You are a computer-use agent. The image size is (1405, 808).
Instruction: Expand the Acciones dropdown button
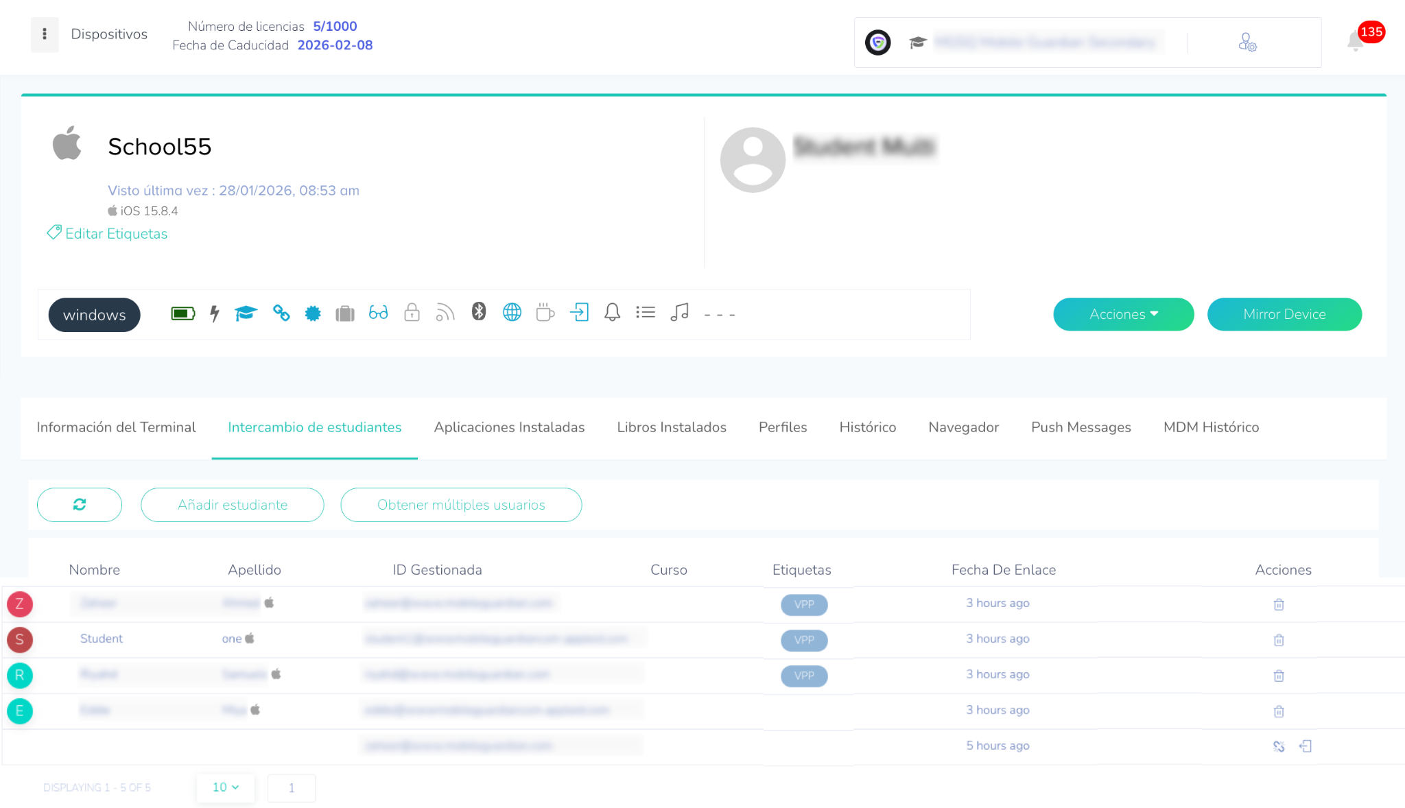1123,314
